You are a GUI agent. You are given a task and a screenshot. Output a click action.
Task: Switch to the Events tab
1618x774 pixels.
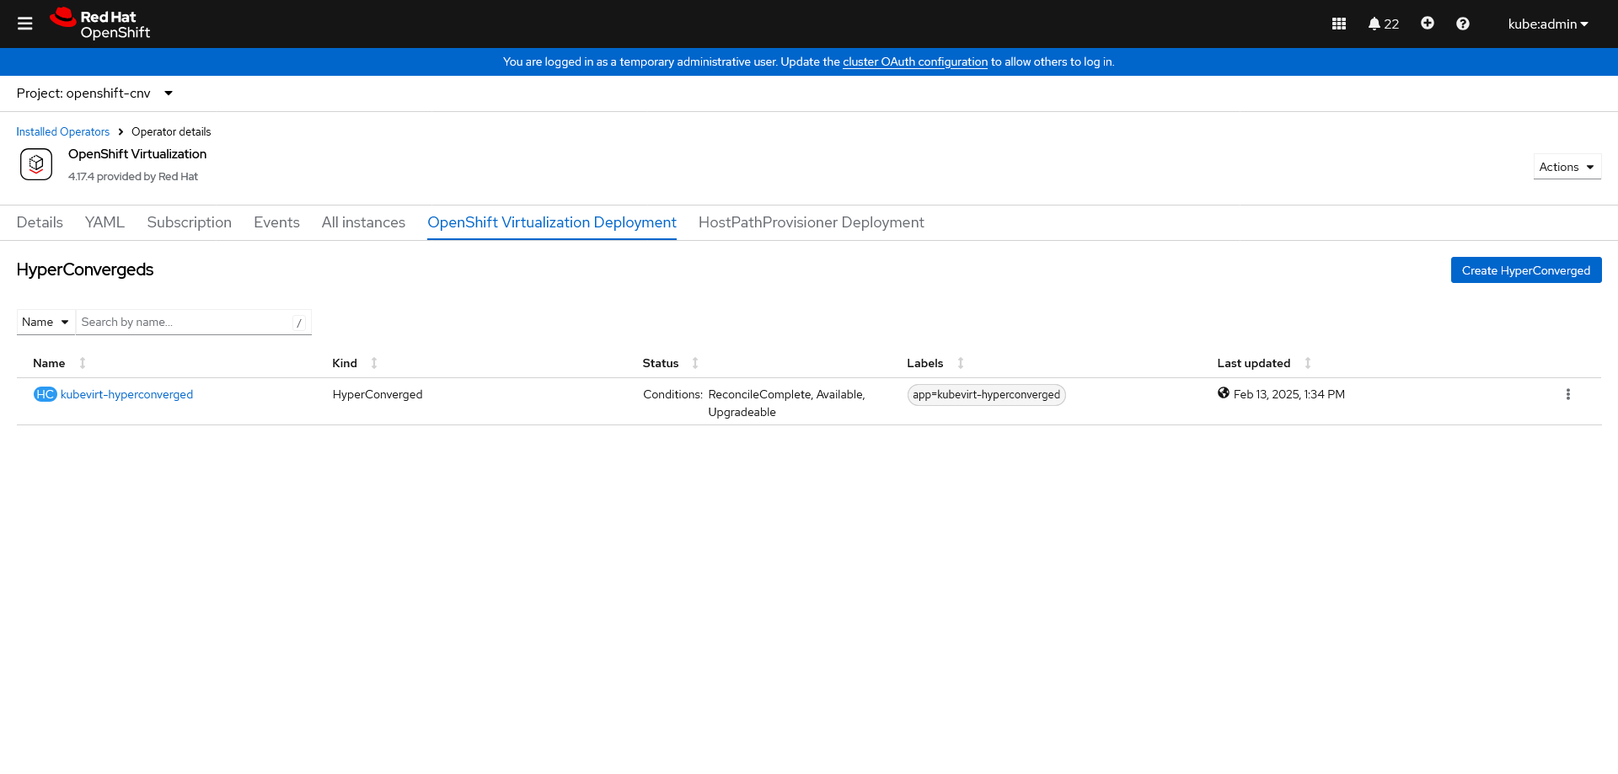point(276,222)
